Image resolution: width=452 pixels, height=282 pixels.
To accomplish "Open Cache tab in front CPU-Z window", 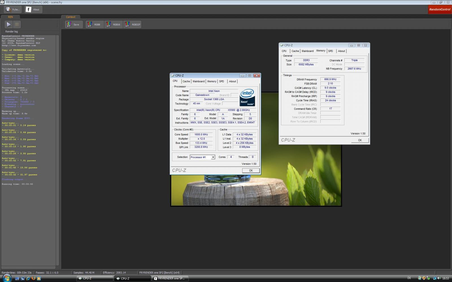I will pyautogui.click(x=186, y=81).
